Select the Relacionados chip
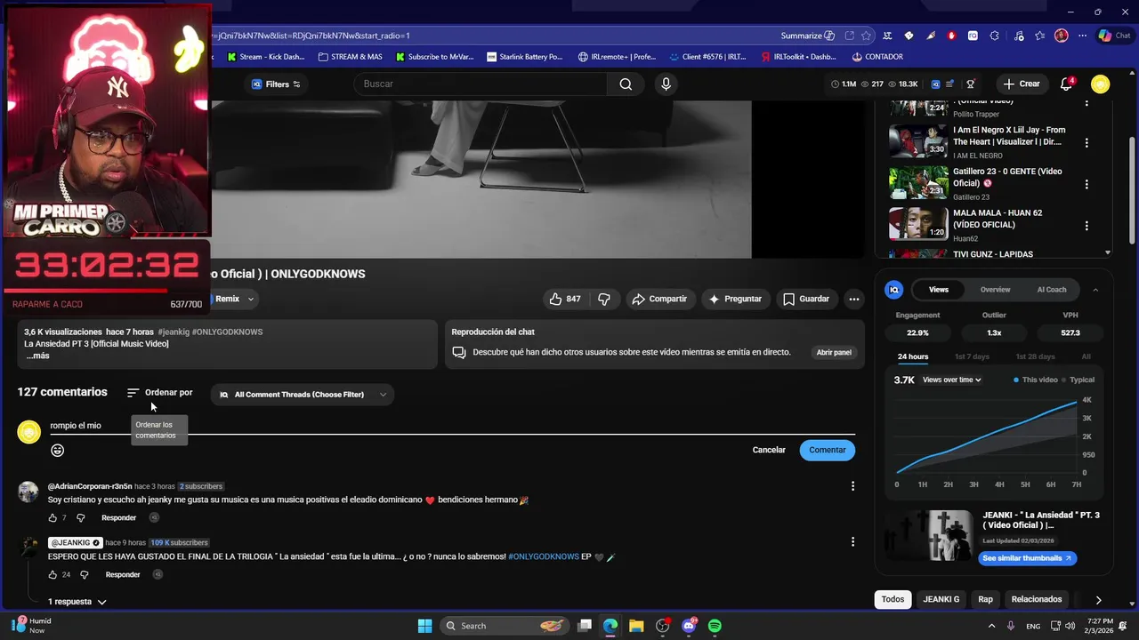This screenshot has width=1139, height=640. [1037, 599]
